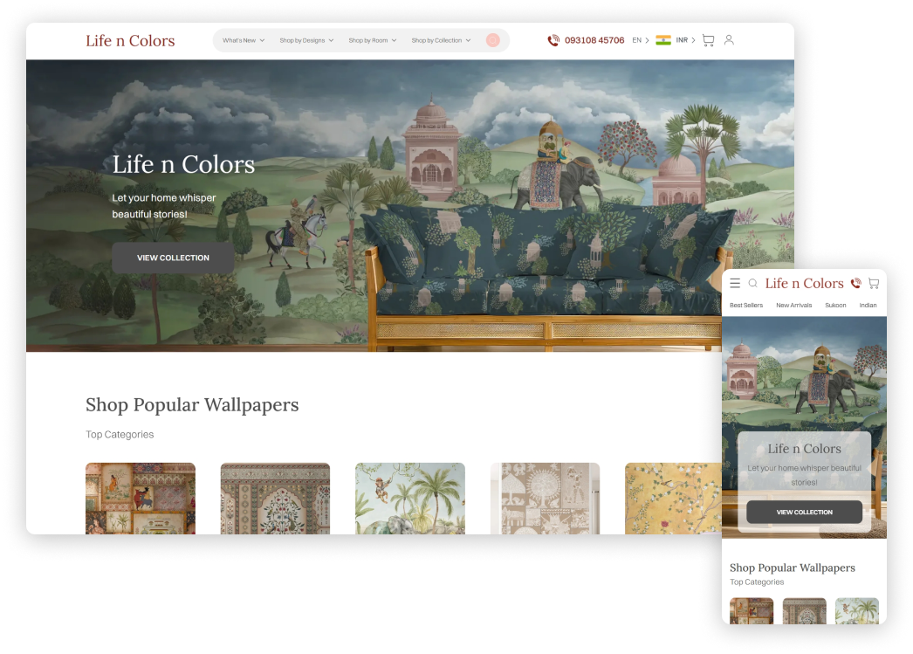This screenshot has width=913, height=654.
Task: Tap the search magnifier in mobile header
Action: pyautogui.click(x=752, y=283)
